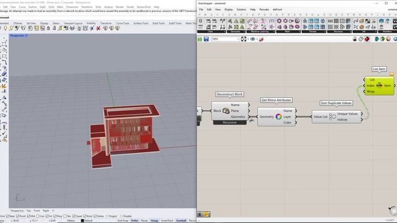
Task: Toggle the Near osnap checkbox
Action: 7,216
